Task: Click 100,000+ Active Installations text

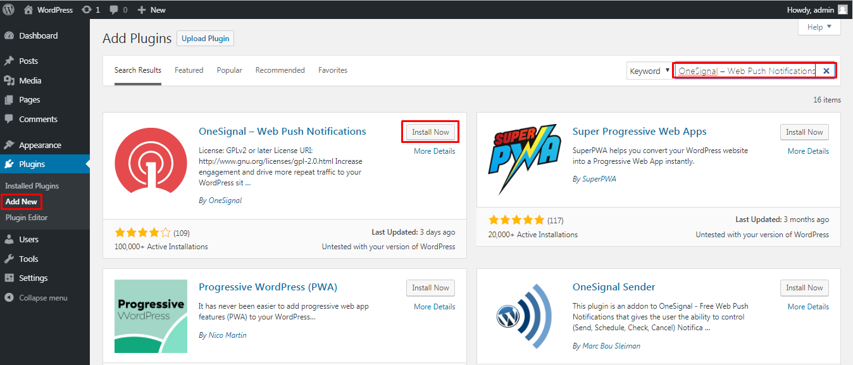Action: click(161, 247)
